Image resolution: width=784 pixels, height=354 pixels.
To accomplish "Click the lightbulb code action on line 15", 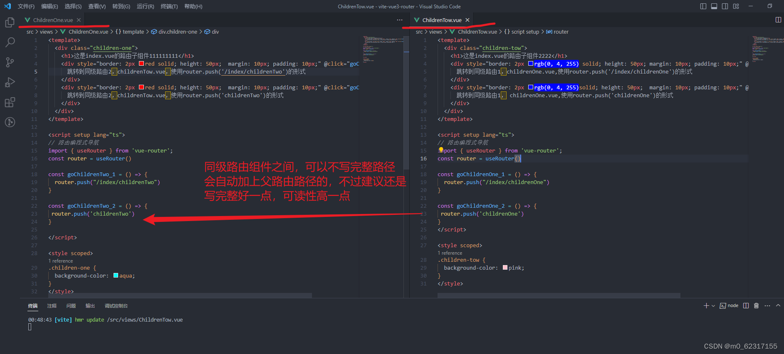I will 441,150.
